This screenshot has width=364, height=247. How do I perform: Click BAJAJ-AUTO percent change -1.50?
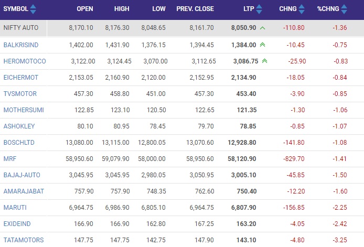tap(340, 175)
